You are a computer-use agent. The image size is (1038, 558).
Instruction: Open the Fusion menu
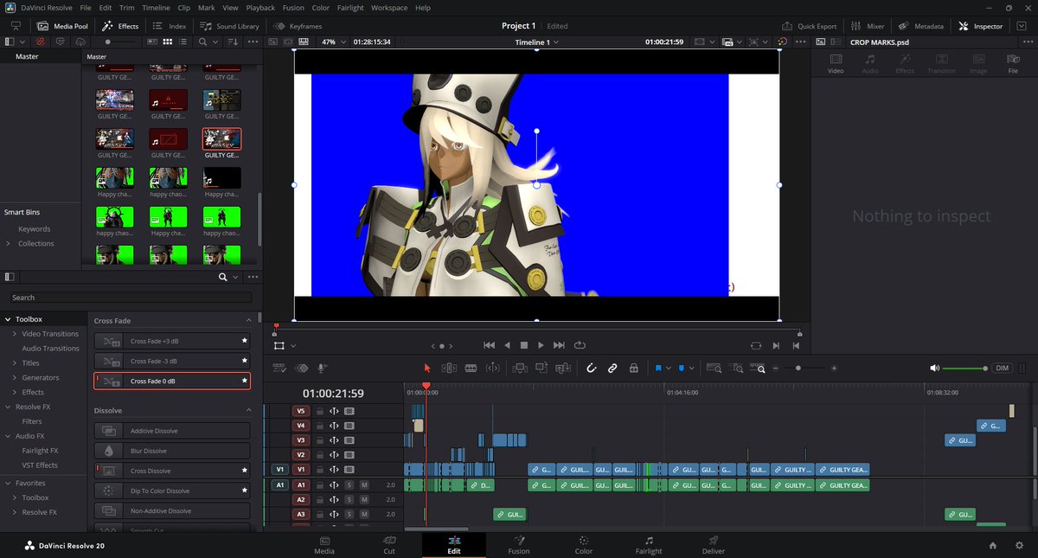293,8
